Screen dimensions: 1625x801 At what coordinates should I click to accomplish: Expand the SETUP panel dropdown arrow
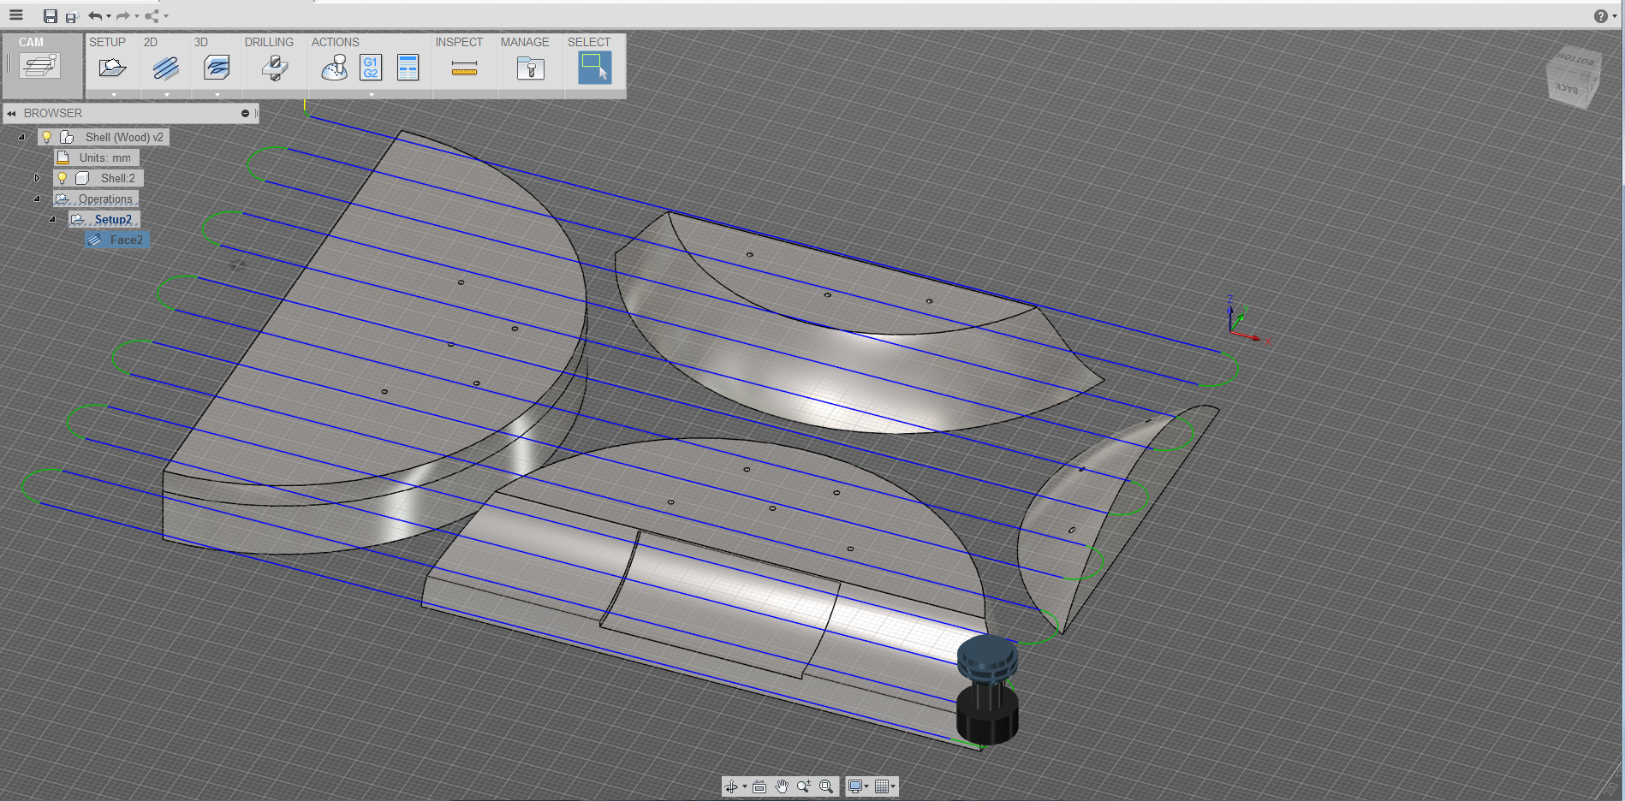113,95
